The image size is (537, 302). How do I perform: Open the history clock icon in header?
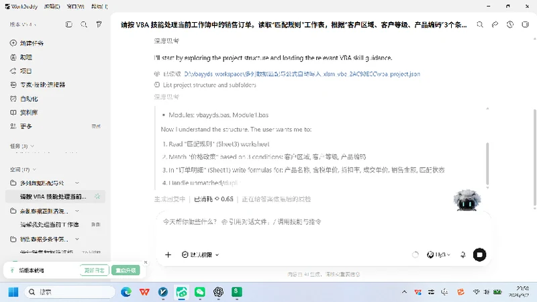510,24
